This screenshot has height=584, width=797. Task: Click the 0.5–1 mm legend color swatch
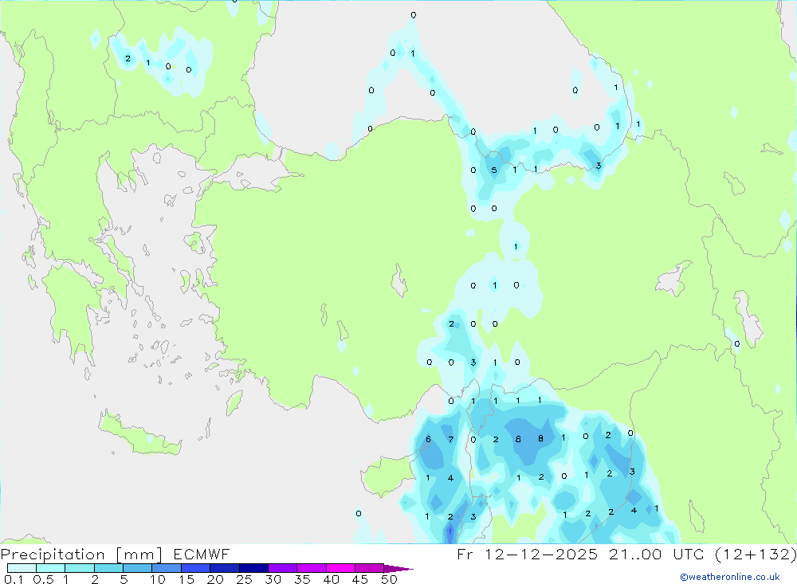51,568
